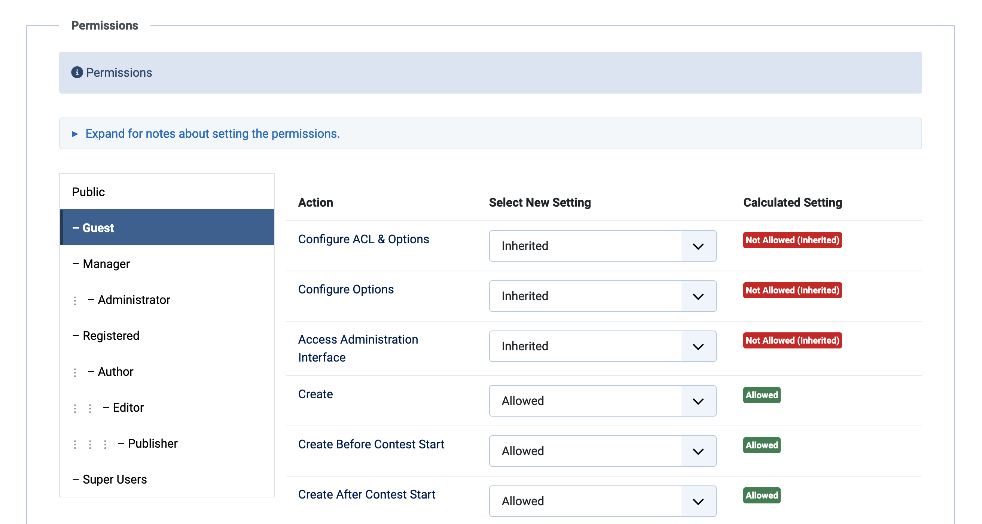Click Allowed badge for Create Before Contest Start
The height and width of the screenshot is (524, 982).
coord(762,445)
